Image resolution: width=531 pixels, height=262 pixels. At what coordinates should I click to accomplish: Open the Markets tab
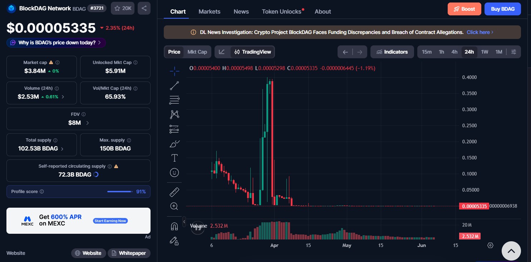pyautogui.click(x=210, y=11)
